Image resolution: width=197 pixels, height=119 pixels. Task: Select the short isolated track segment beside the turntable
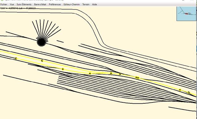click(60, 42)
